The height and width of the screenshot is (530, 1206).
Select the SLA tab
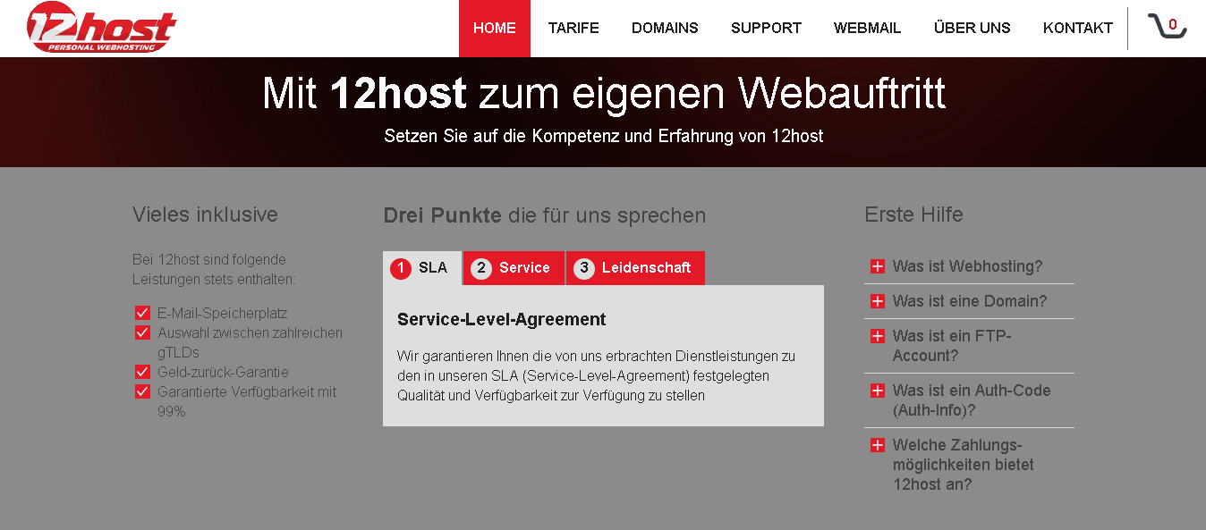[x=422, y=268]
